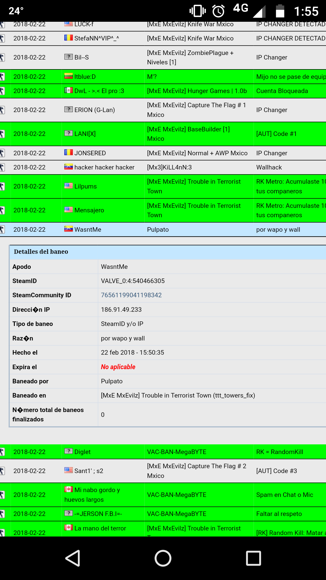The width and height of the screenshot is (326, 580).
Task: Click the unknown flag icon beside ERION (G-Lan)
Action: (69, 109)
